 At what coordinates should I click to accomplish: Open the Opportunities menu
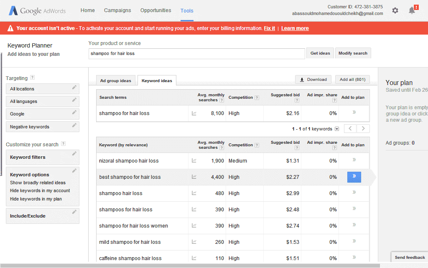155,10
